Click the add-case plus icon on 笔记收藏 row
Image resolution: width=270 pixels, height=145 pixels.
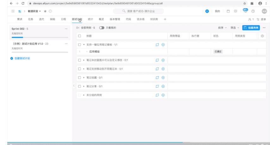pyautogui.click(x=163, y=78)
